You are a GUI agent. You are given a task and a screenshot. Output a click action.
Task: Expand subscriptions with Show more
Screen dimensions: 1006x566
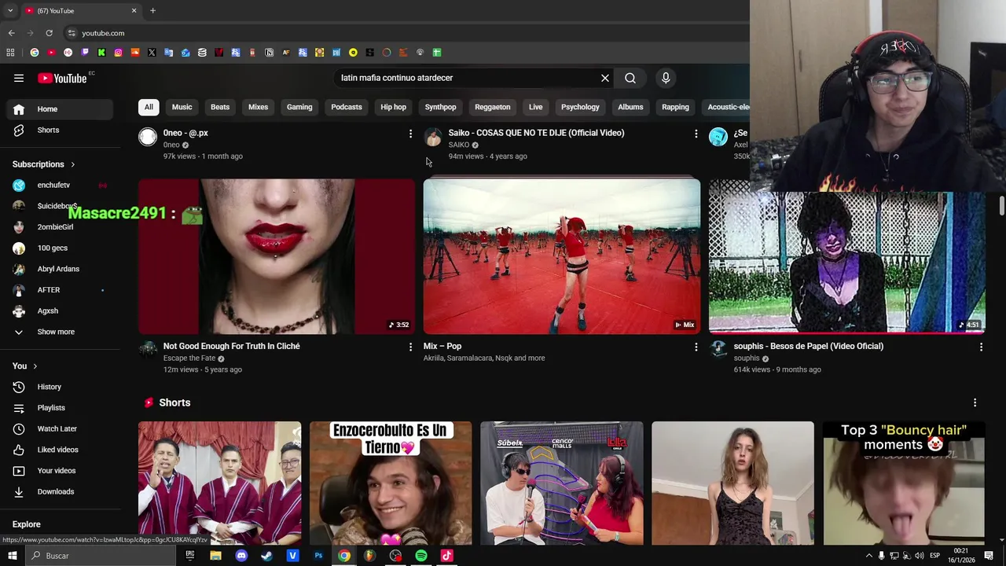click(x=60, y=332)
